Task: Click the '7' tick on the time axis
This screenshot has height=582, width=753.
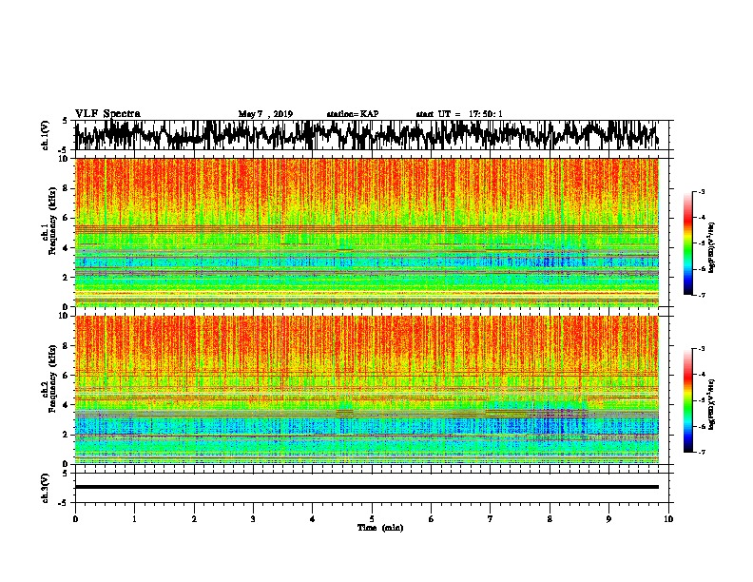Action: click(491, 519)
